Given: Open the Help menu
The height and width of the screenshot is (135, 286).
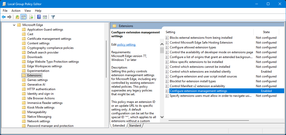Looking at the screenshot, I should (38, 11).
